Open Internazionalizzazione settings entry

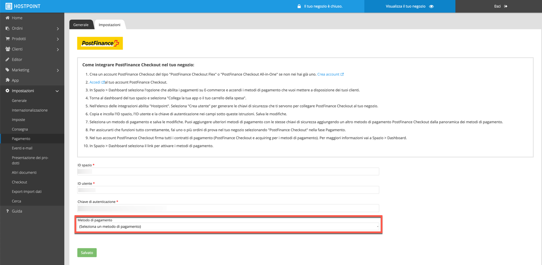(x=30, y=110)
